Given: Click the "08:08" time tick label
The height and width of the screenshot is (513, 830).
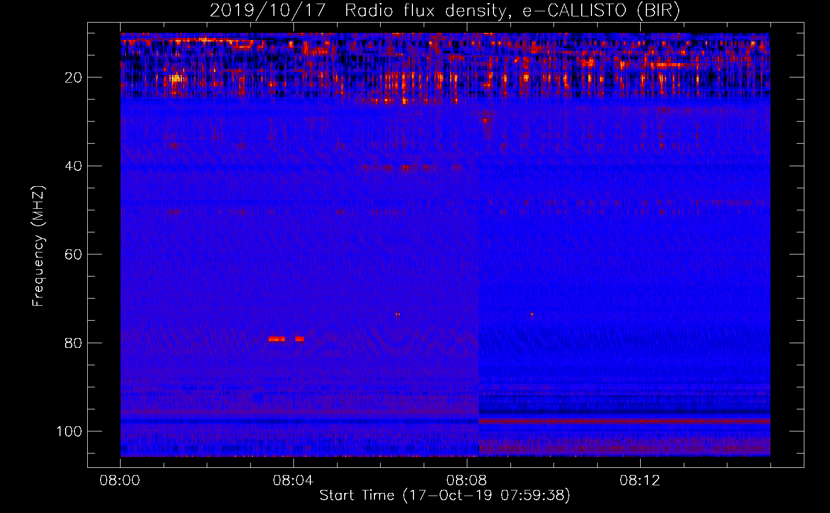Looking at the screenshot, I should [x=467, y=481].
